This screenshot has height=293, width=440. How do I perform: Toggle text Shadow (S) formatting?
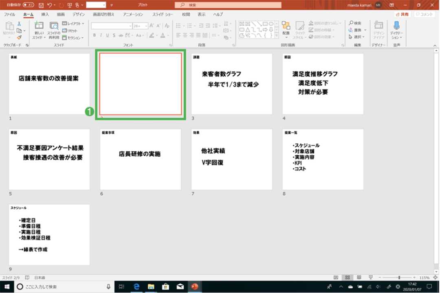pyautogui.click(x=114, y=35)
